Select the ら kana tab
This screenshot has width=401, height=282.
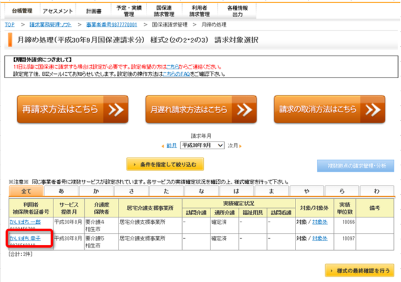click(x=342, y=191)
